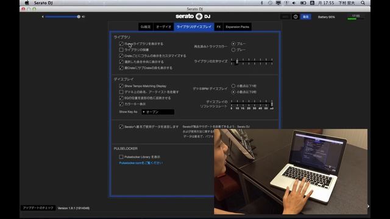Click the Serato DJ logo in the header

pos(193,16)
